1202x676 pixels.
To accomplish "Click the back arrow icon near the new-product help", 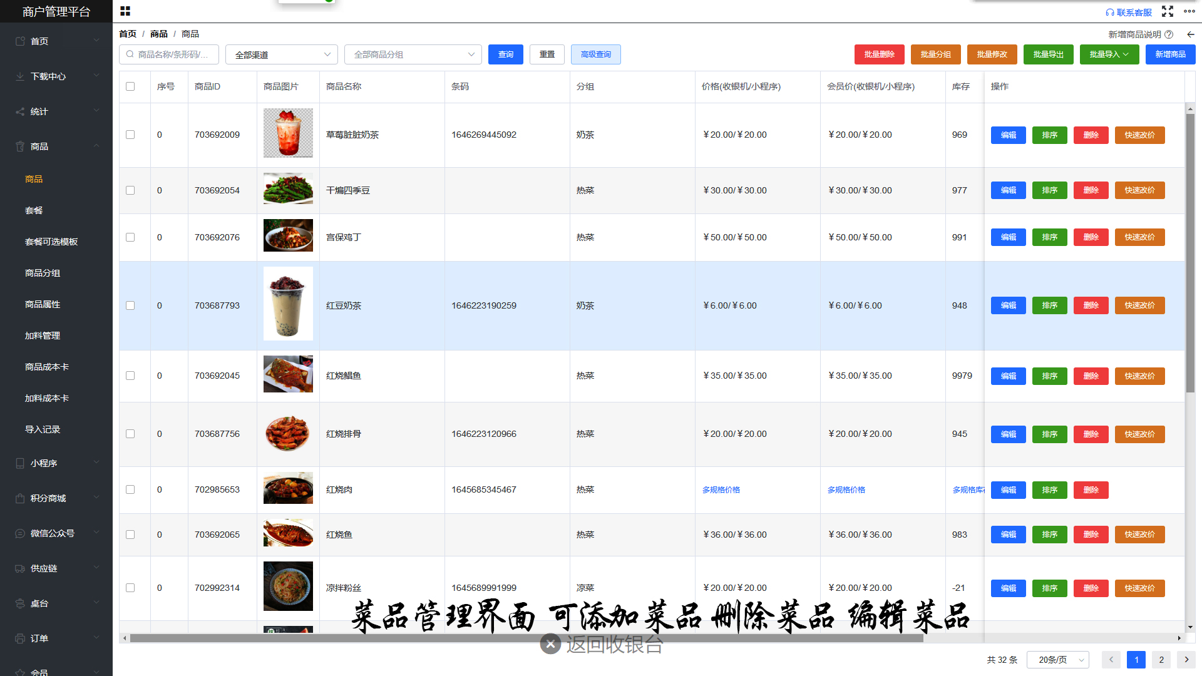I will (x=1191, y=34).
